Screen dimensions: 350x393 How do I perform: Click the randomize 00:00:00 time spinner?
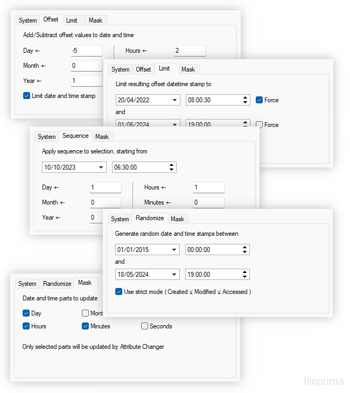[x=244, y=250]
